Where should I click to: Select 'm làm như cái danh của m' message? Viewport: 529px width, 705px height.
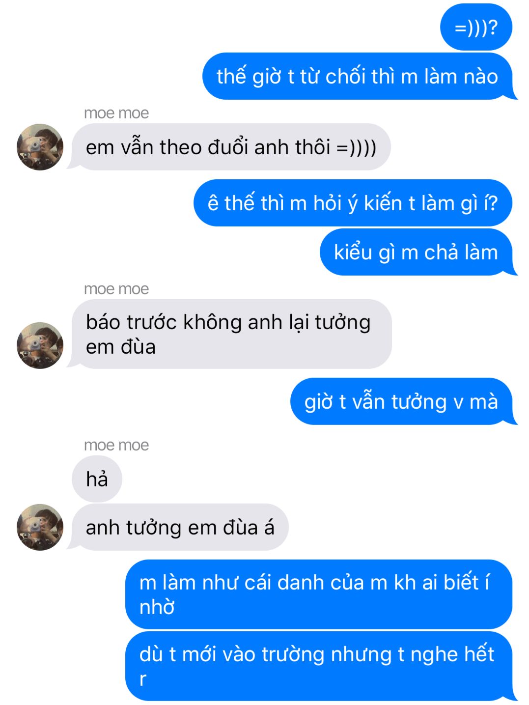point(319,594)
